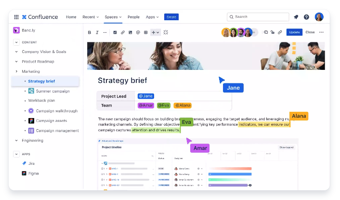Image resolution: width=340 pixels, height=200 pixels.
Task: Click the @Amar mention tag
Action: tap(146, 106)
